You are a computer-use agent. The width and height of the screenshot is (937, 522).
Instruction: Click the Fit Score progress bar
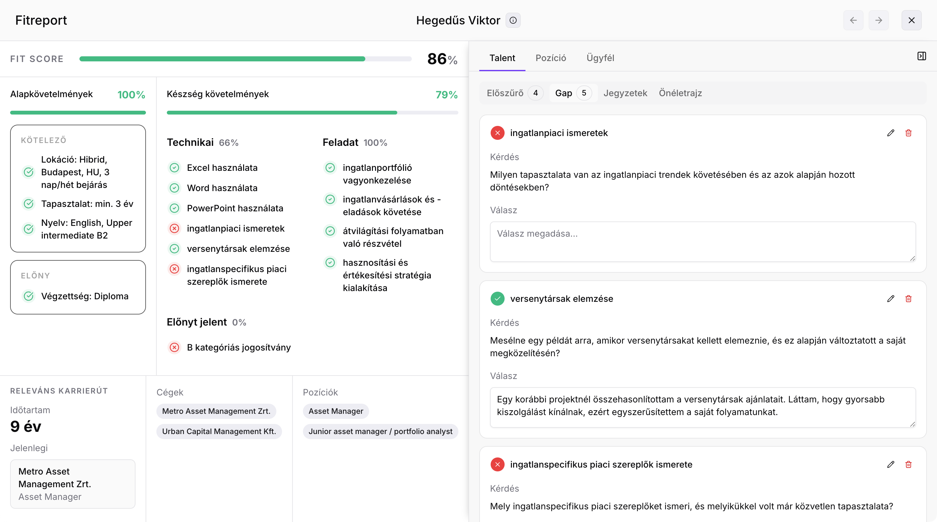click(246, 59)
